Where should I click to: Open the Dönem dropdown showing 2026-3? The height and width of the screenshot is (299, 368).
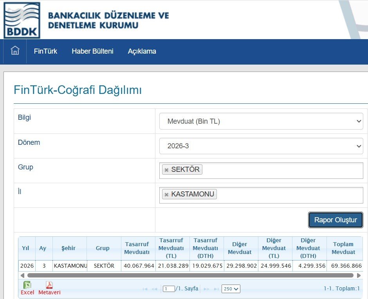(261, 146)
